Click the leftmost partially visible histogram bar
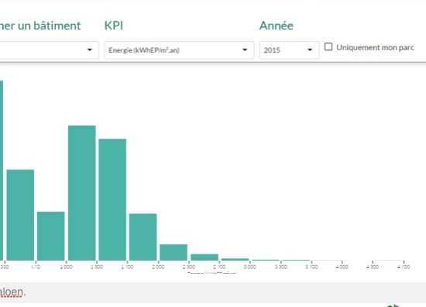 point(2,170)
